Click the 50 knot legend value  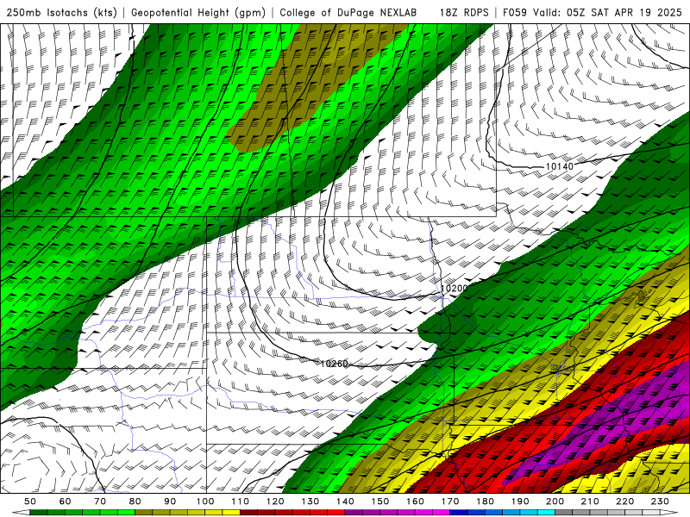click(30, 501)
